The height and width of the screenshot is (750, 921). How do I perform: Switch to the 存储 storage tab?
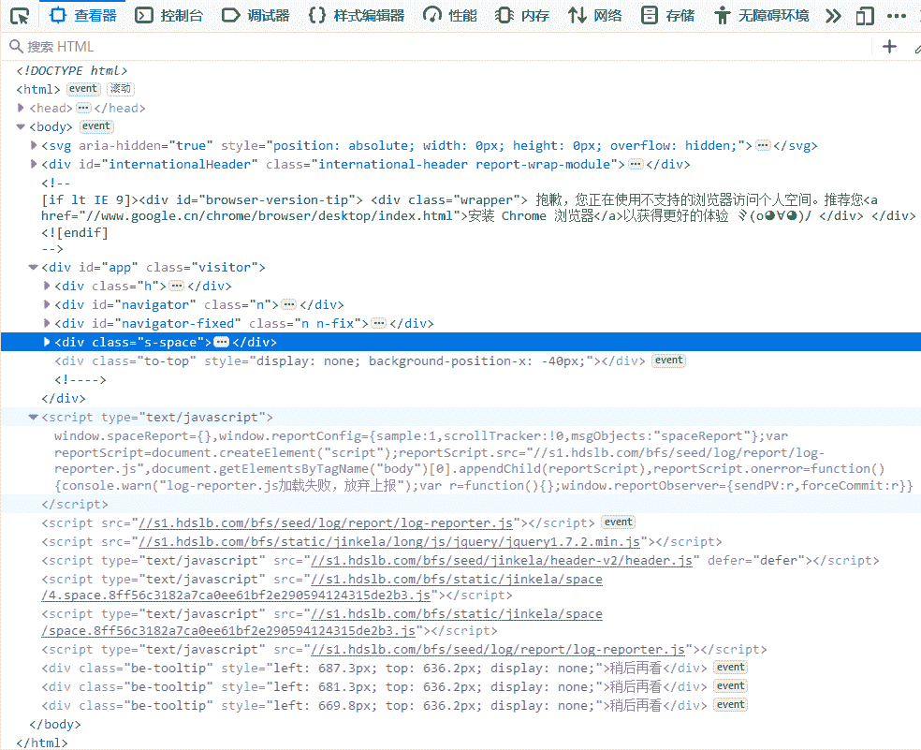point(669,15)
